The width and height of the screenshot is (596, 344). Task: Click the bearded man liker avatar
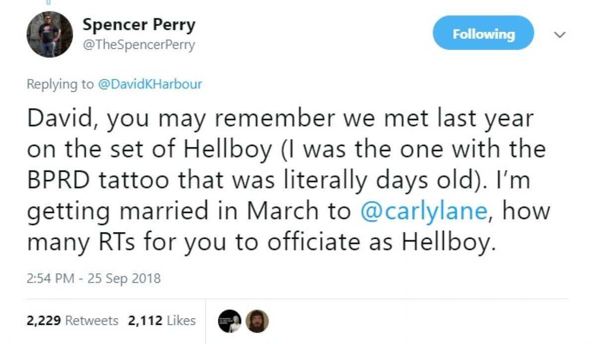point(257,321)
